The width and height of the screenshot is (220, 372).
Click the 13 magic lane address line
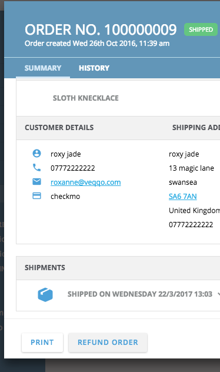point(191,168)
